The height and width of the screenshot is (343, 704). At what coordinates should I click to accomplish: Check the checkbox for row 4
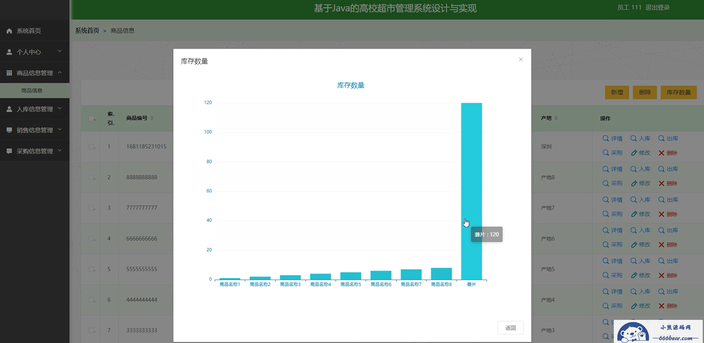91,239
